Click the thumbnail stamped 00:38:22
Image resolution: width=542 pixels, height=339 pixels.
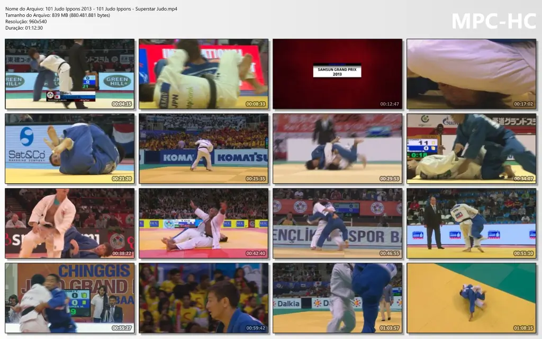click(x=70, y=223)
